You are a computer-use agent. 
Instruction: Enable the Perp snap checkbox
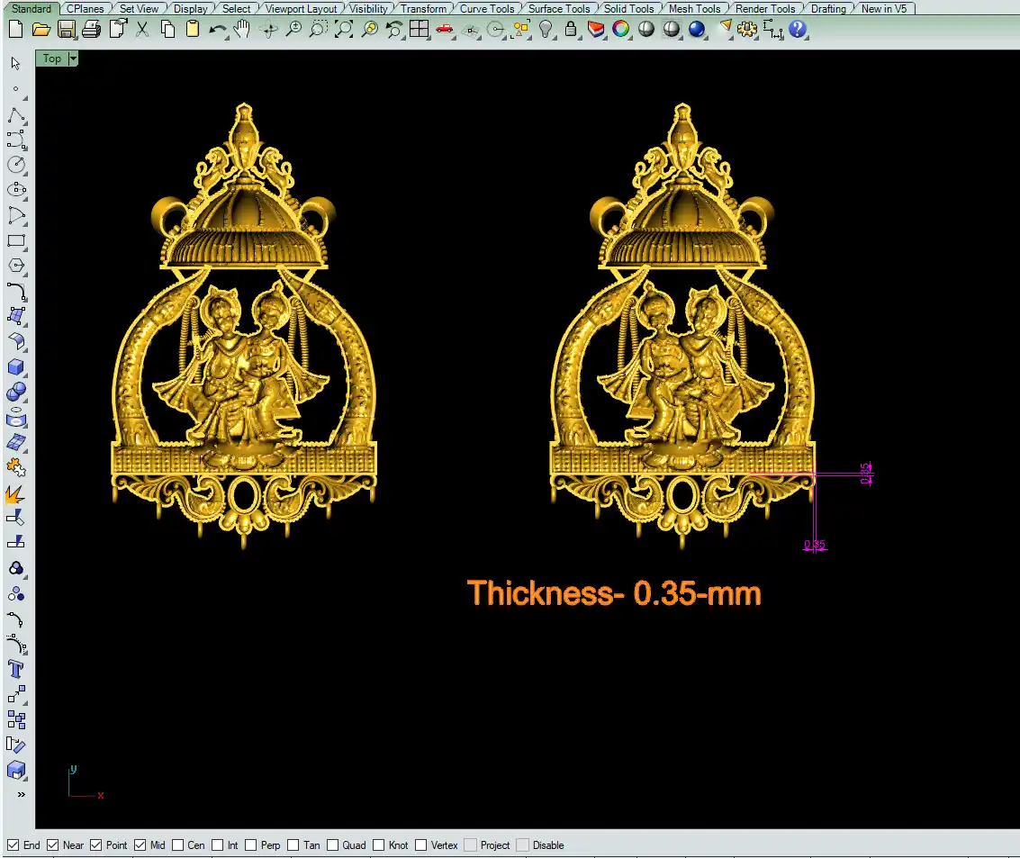[x=250, y=845]
